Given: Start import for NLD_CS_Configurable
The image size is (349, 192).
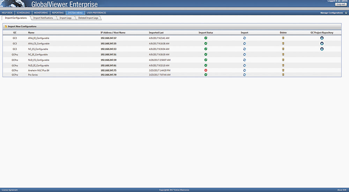Looking at the screenshot, I should (x=244, y=60).
